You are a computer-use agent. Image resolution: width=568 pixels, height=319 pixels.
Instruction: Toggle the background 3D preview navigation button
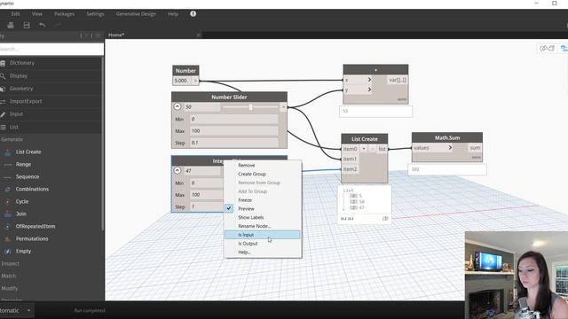[547, 48]
